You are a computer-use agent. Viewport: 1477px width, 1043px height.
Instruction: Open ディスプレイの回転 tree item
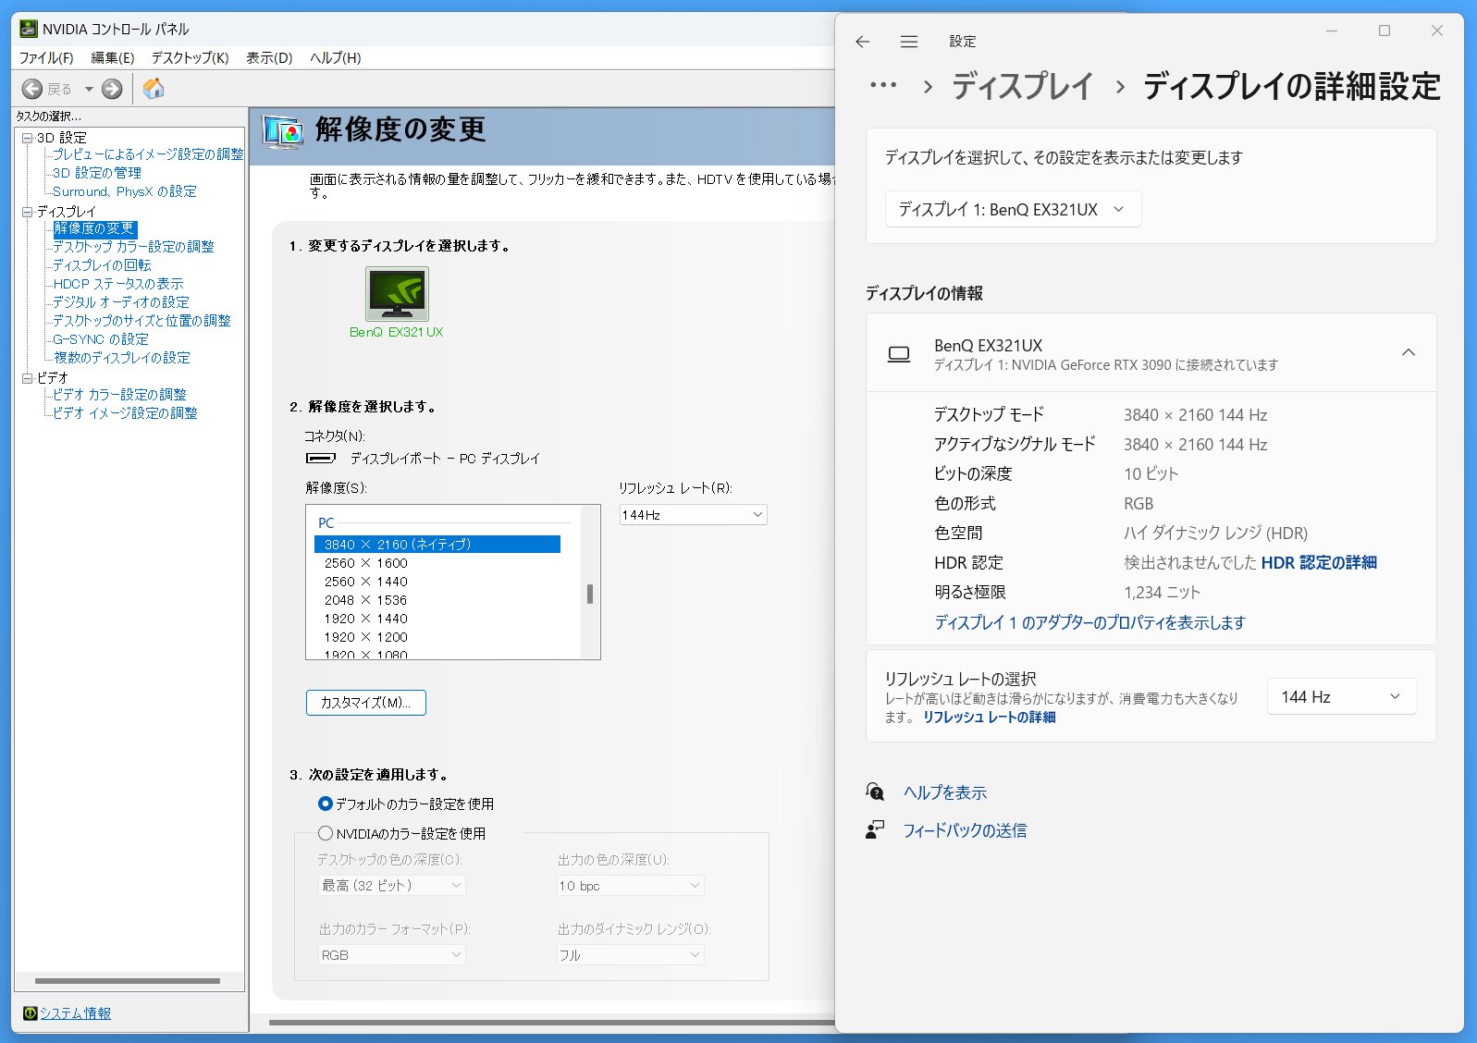[102, 265]
